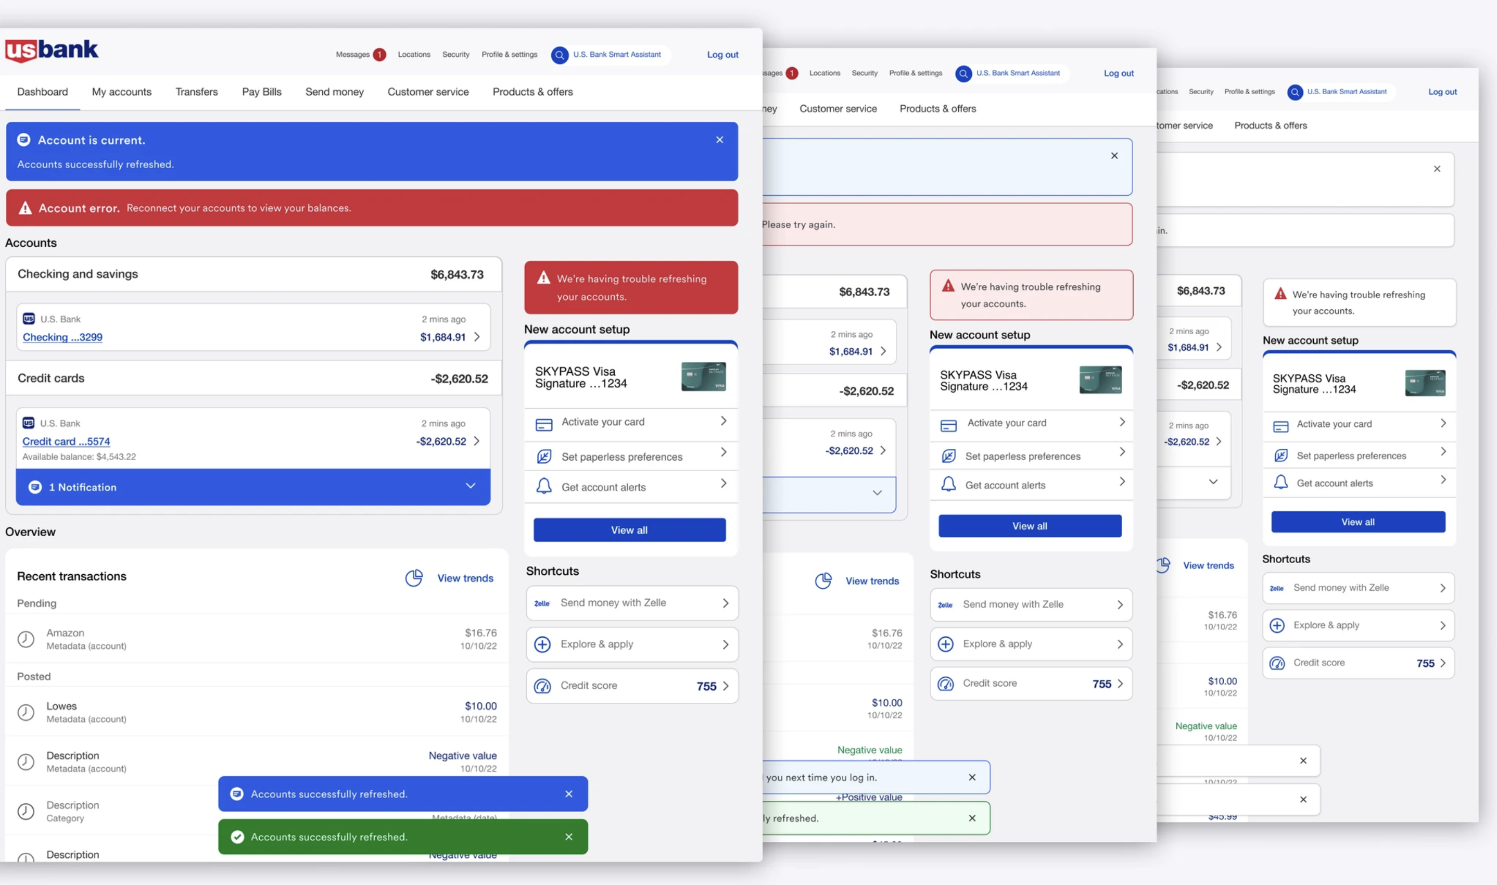1497x885 pixels.
Task: Click Log out in rightmost window
Action: click(x=1442, y=92)
